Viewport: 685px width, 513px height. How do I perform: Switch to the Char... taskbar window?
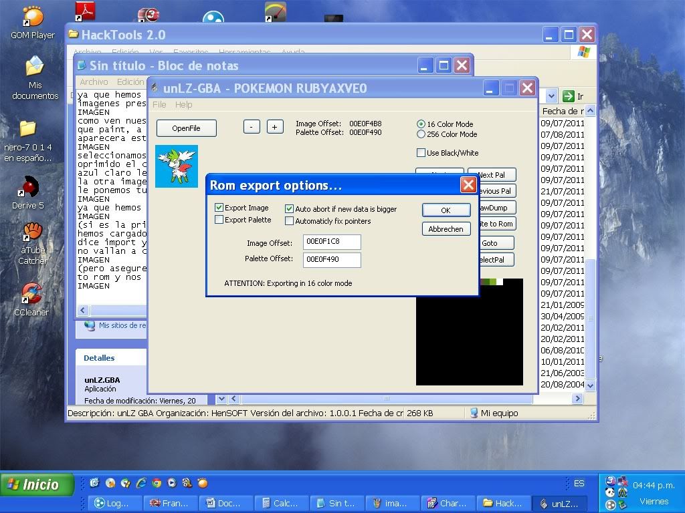(448, 503)
